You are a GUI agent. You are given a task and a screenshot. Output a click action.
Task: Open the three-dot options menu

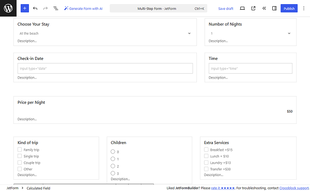pyautogui.click(x=304, y=8)
